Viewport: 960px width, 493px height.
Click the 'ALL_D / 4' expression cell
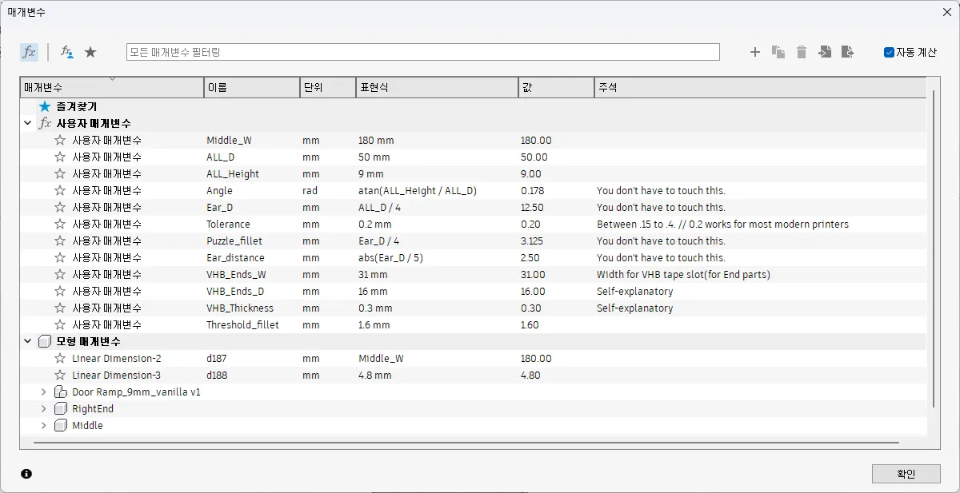tap(380, 208)
